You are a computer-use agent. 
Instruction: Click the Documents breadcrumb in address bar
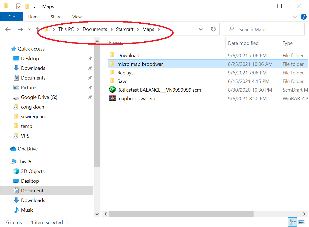point(95,29)
